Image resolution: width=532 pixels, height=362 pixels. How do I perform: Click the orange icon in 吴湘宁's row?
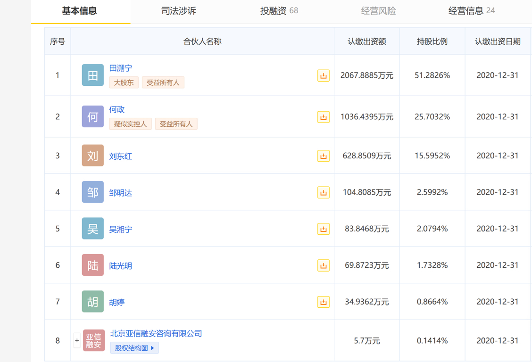pyautogui.click(x=323, y=229)
